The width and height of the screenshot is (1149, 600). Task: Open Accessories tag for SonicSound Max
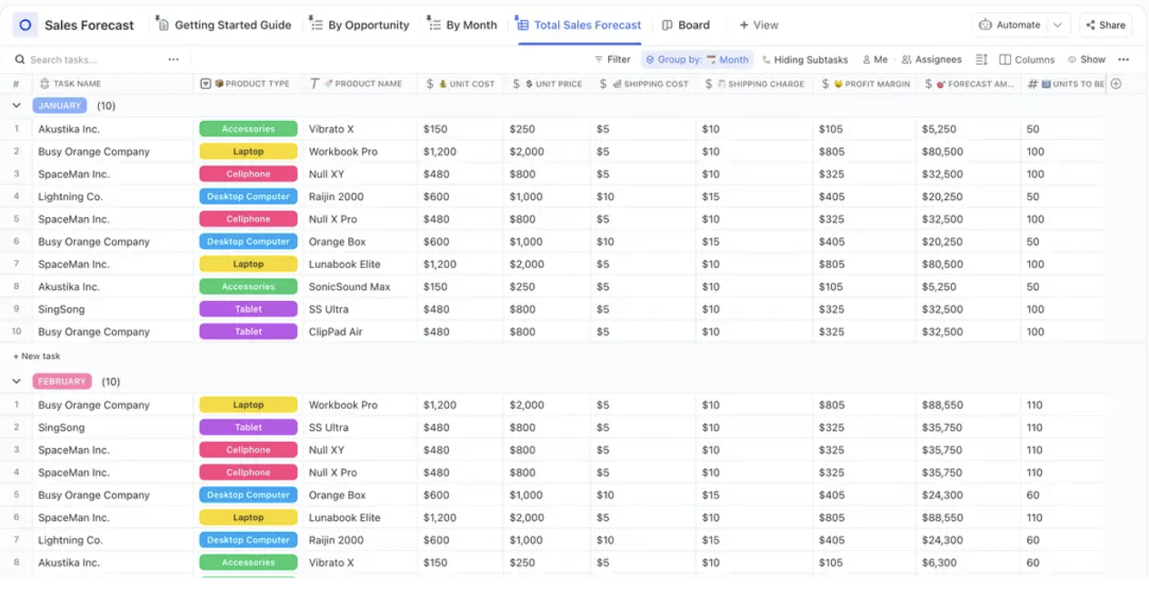pos(248,286)
